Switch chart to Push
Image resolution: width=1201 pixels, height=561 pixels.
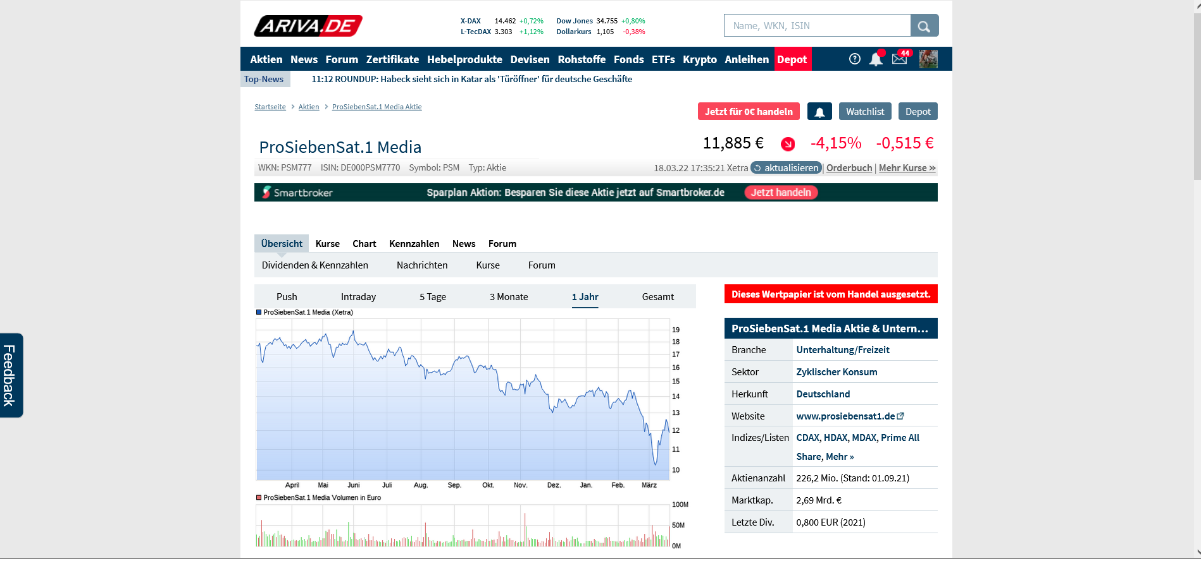(x=287, y=297)
